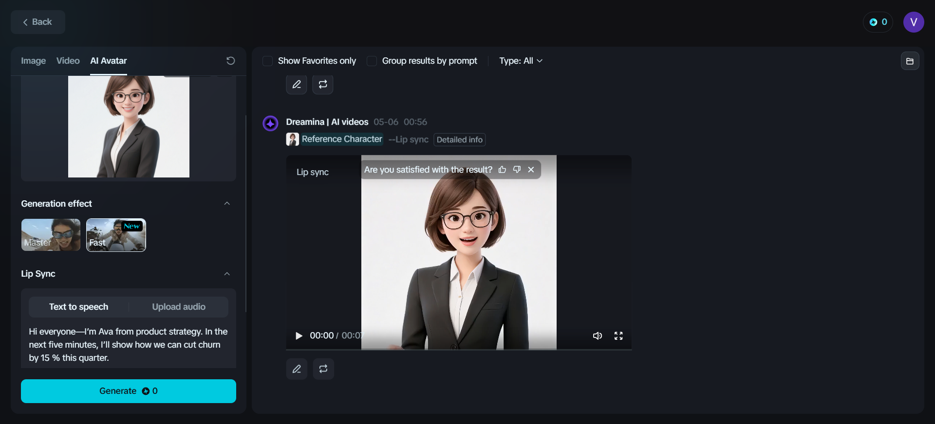
Task: Collapse the Lip Sync section
Action: (x=227, y=274)
